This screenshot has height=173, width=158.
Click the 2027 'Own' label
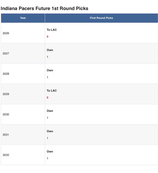click(x=50, y=50)
